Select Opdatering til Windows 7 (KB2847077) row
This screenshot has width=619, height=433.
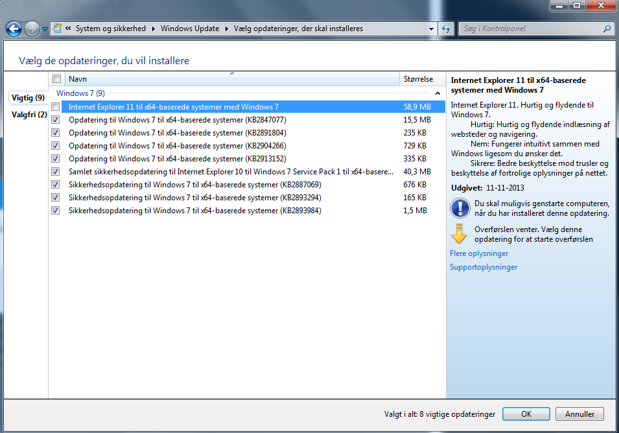(253, 120)
